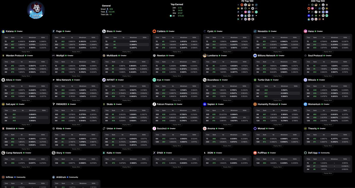The width and height of the screenshot is (355, 188).
Task: Expand Display More under PARADEX card
Action: pyautogui.click(x=76, y=125)
